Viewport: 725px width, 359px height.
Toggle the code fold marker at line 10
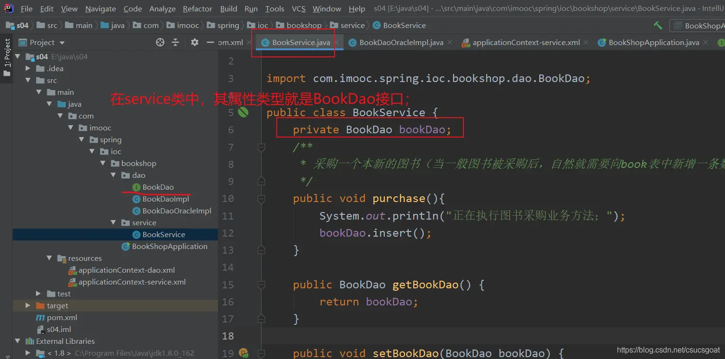coord(261,198)
